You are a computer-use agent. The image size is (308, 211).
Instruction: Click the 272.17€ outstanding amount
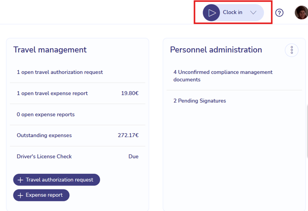128,136
